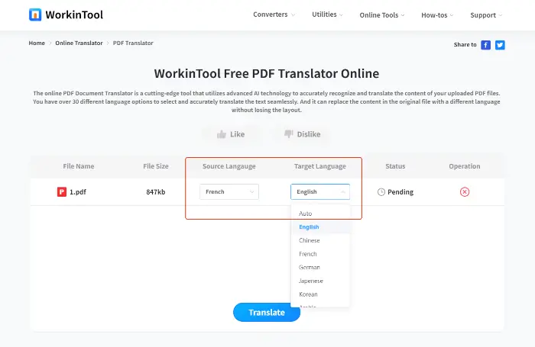The height and width of the screenshot is (347, 535).
Task: Open Online Translator breadcrumb link
Action: pos(79,43)
